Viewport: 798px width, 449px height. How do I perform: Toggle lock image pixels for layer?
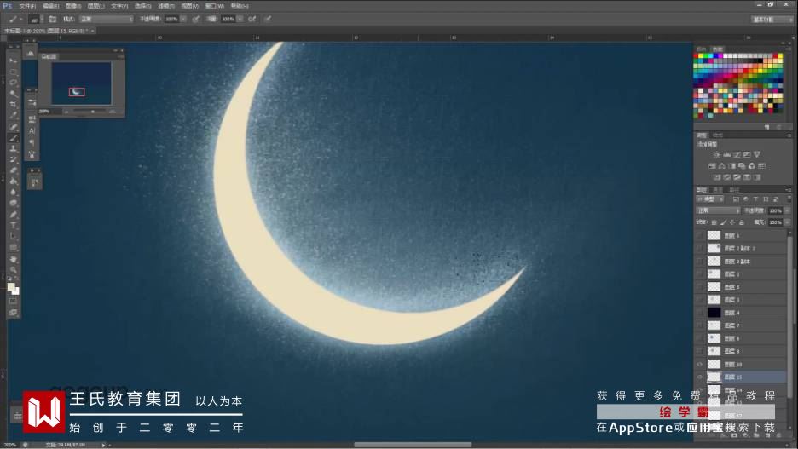click(723, 222)
